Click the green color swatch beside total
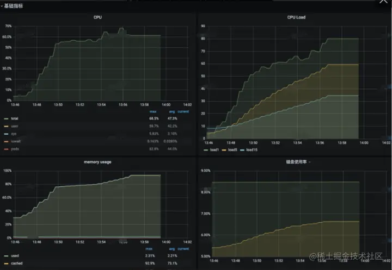 point(6,119)
